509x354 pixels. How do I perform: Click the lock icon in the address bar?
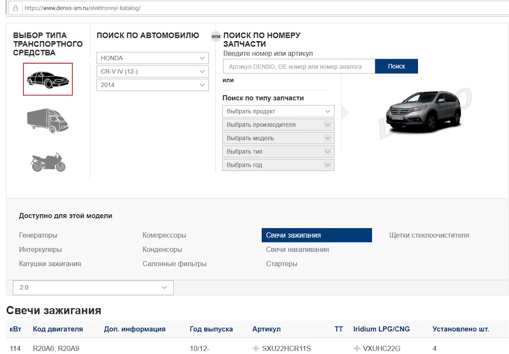pyautogui.click(x=15, y=8)
